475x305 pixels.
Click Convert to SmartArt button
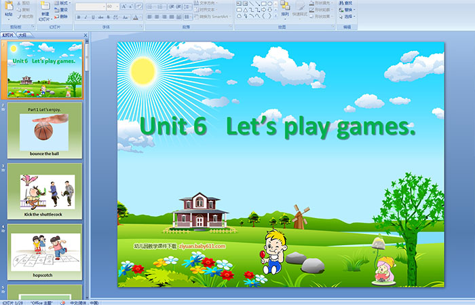pos(212,16)
